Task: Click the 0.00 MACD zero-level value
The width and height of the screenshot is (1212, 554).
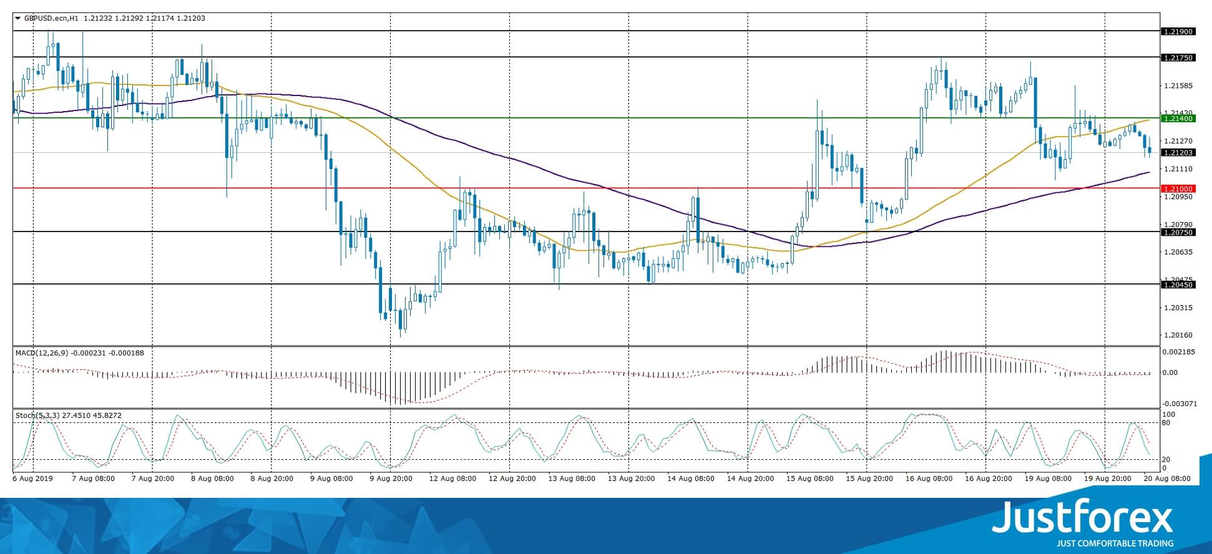Action: (x=1171, y=372)
